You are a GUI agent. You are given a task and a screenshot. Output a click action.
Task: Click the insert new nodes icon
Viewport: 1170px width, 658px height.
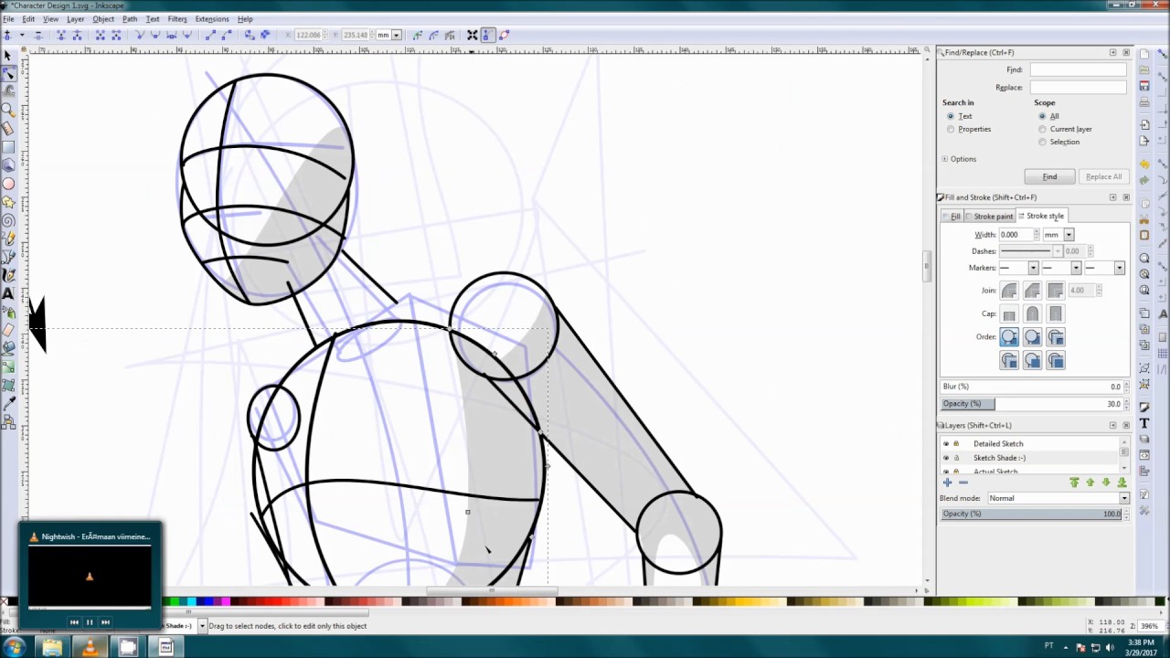pyautogui.click(x=7, y=35)
